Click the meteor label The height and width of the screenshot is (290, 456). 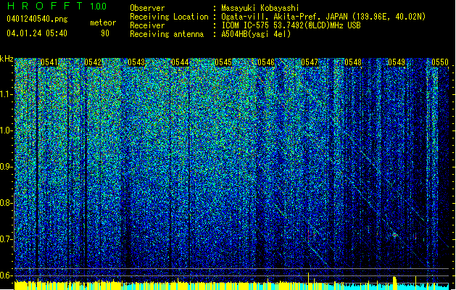coord(103,22)
